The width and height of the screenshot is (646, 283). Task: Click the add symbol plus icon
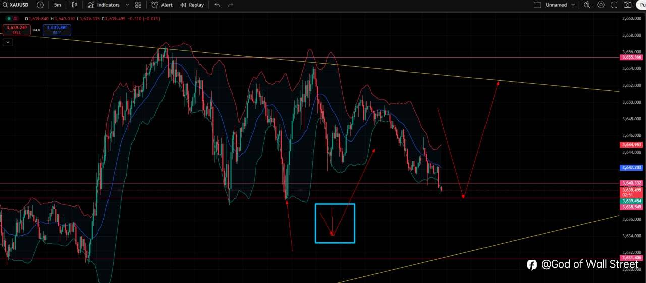pyautogui.click(x=40, y=5)
